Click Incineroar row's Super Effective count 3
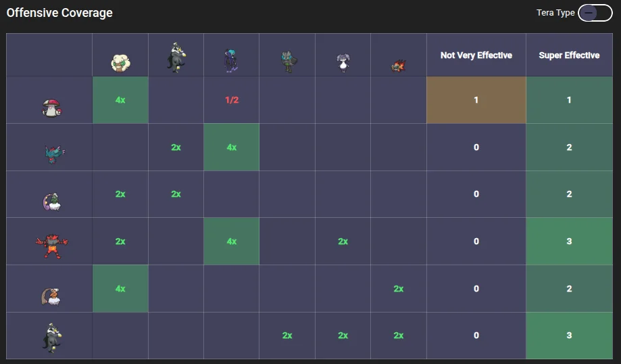Image resolution: width=621 pixels, height=364 pixels. [569, 241]
